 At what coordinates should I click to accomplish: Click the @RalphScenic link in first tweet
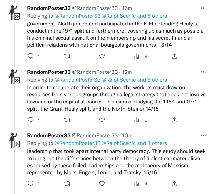[119, 16]
